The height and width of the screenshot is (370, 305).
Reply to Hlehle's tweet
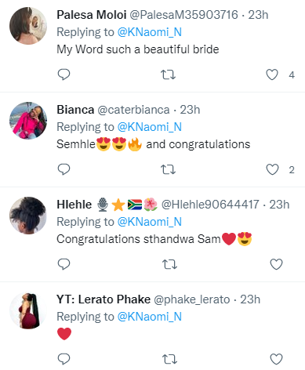pyautogui.click(x=64, y=264)
